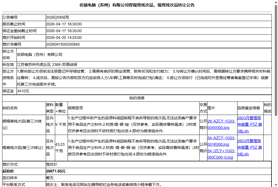Click the specification text mentioning 锡-银-铜-铋
This screenshot has width=278, height=187.
(133, 148)
